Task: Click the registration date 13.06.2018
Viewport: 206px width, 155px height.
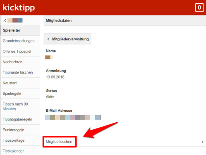Action: 55,77
